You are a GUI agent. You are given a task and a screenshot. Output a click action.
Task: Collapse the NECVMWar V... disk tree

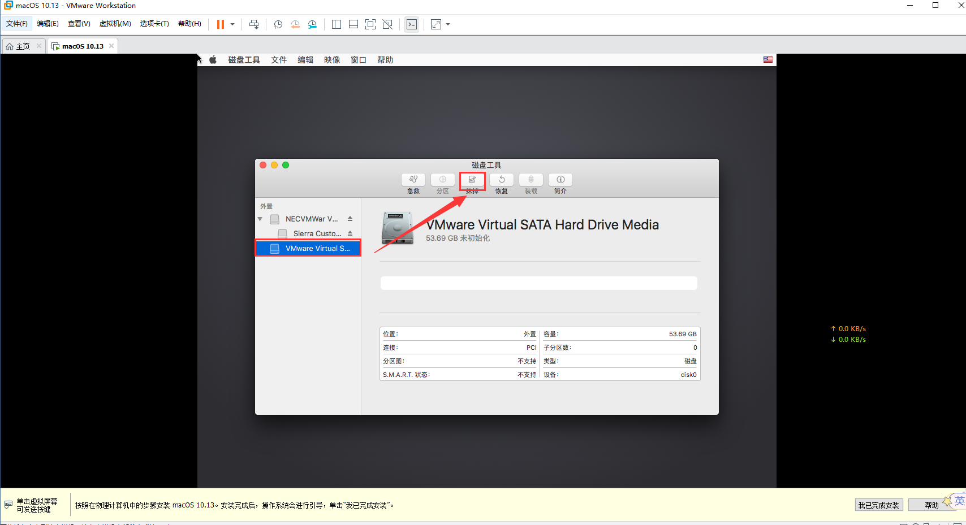click(x=260, y=219)
